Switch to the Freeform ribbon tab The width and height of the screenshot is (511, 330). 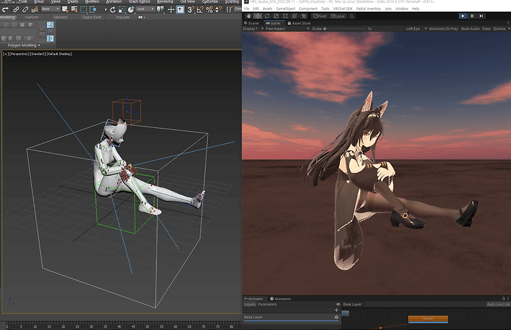31,17
